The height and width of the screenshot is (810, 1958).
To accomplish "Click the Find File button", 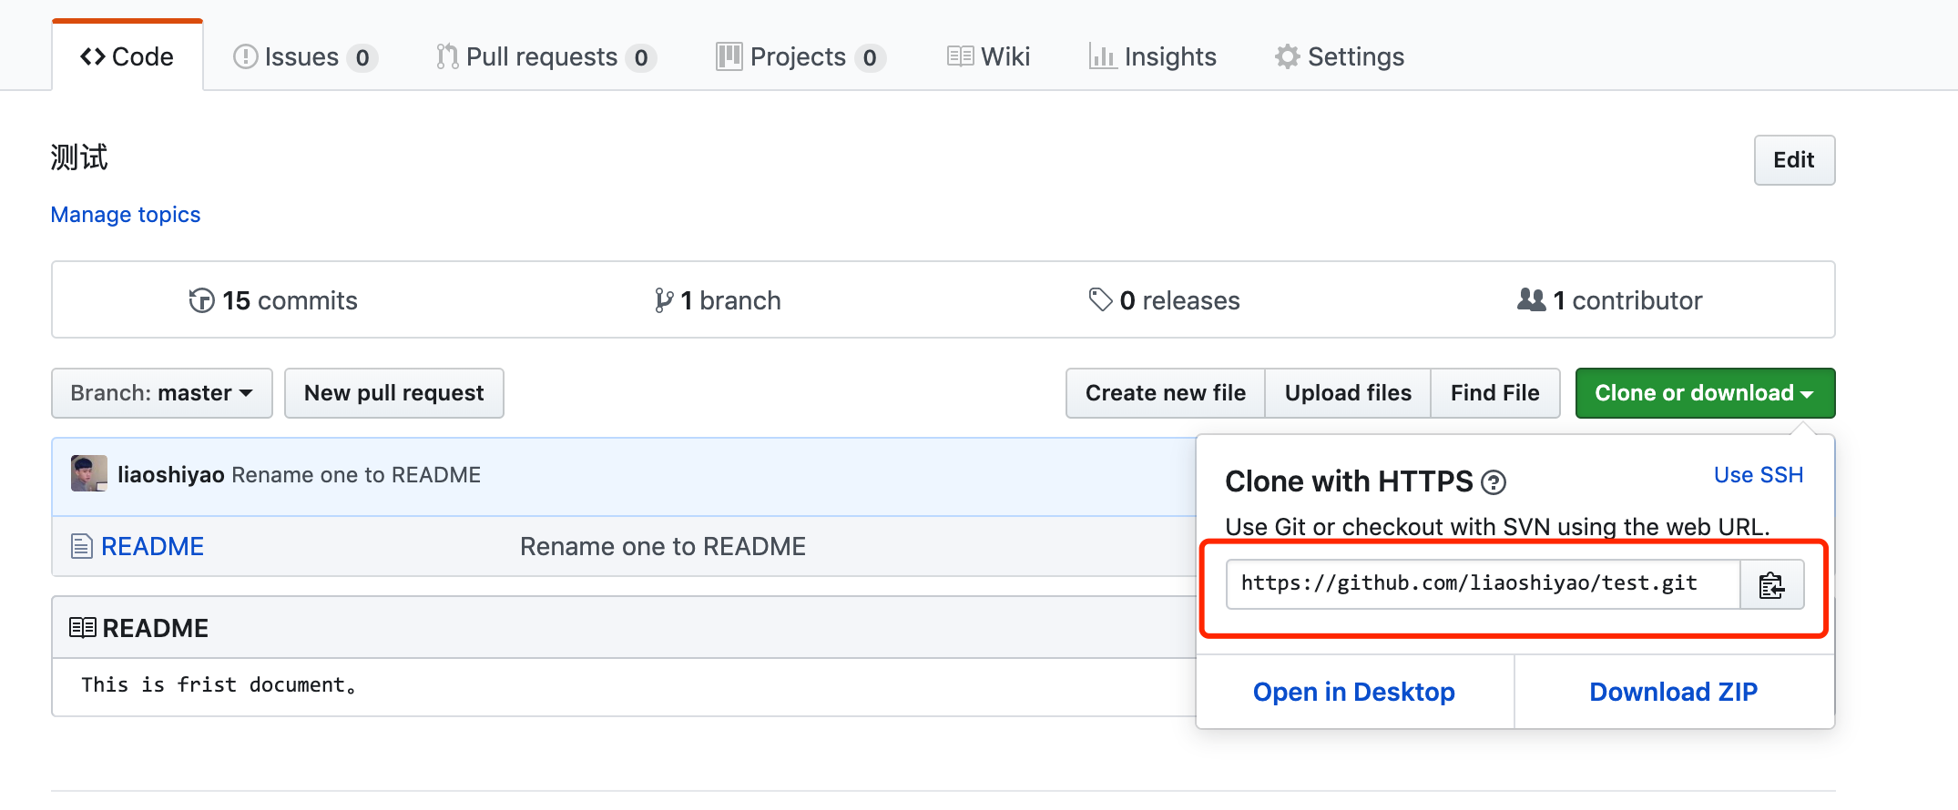I will coord(1495,393).
